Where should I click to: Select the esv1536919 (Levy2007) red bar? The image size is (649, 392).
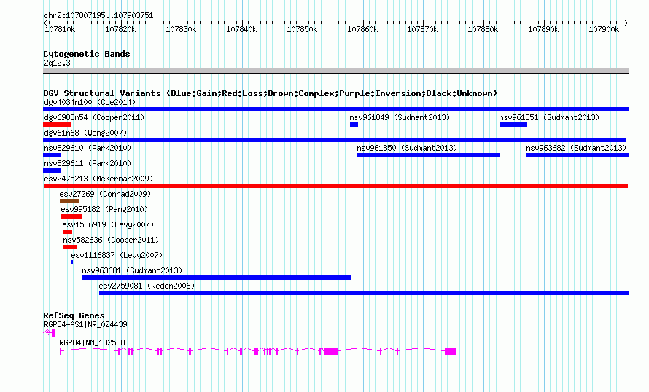click(68, 232)
